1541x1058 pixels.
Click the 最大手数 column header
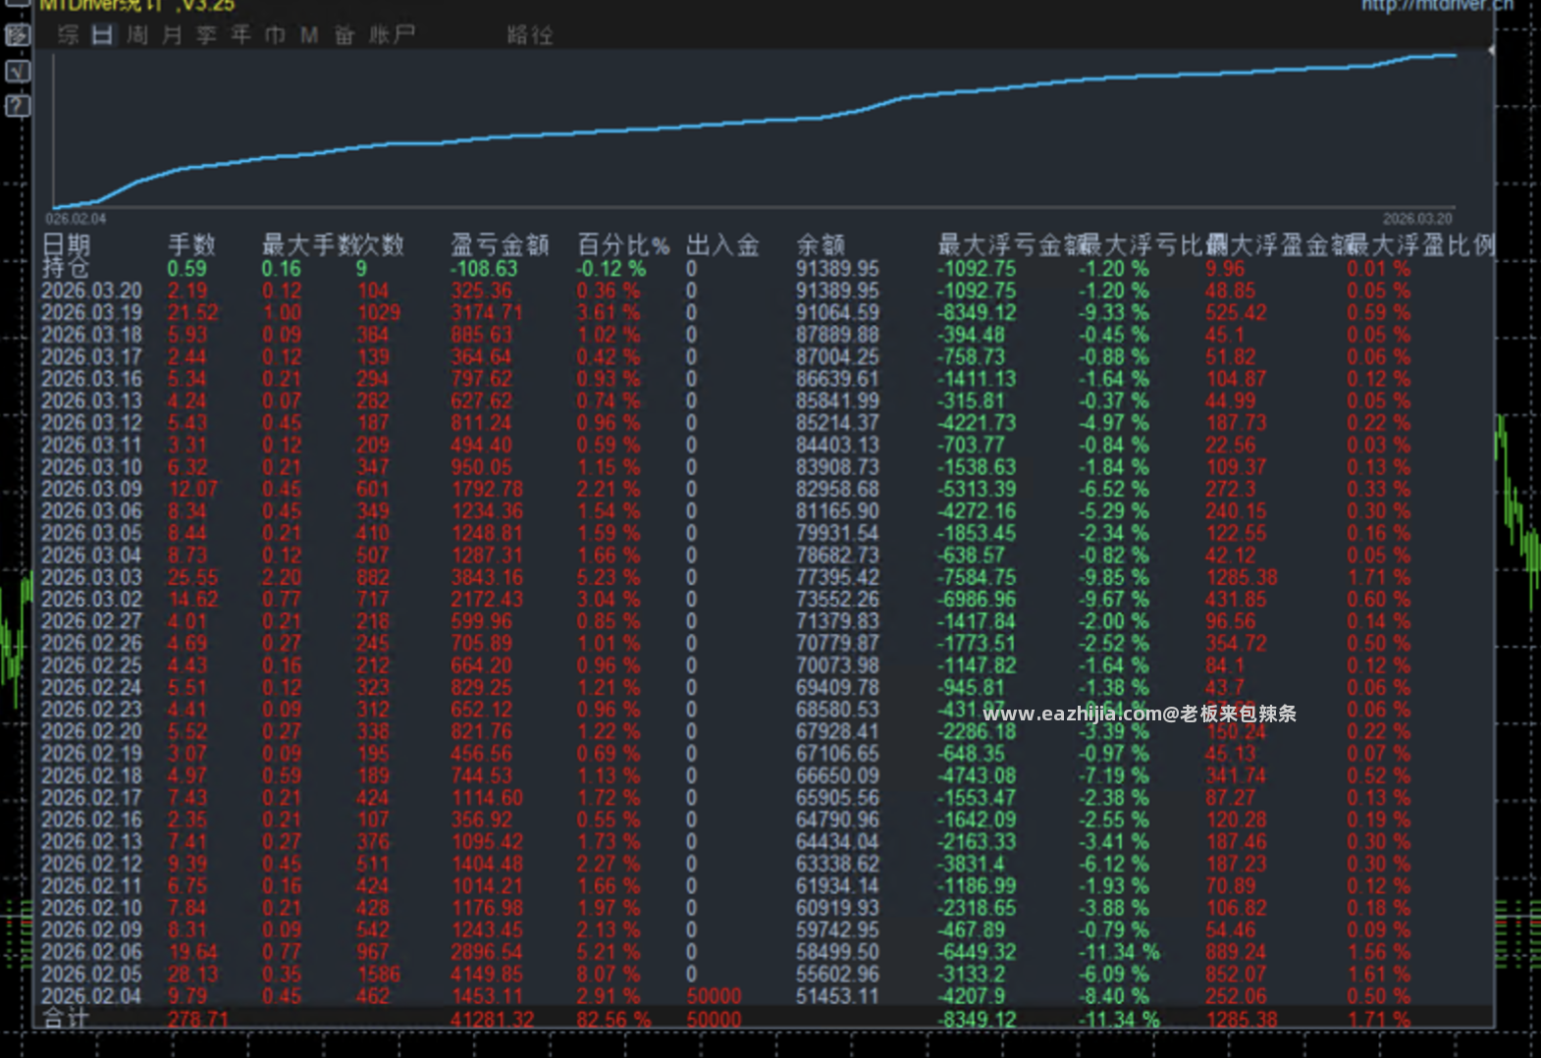click(x=308, y=244)
